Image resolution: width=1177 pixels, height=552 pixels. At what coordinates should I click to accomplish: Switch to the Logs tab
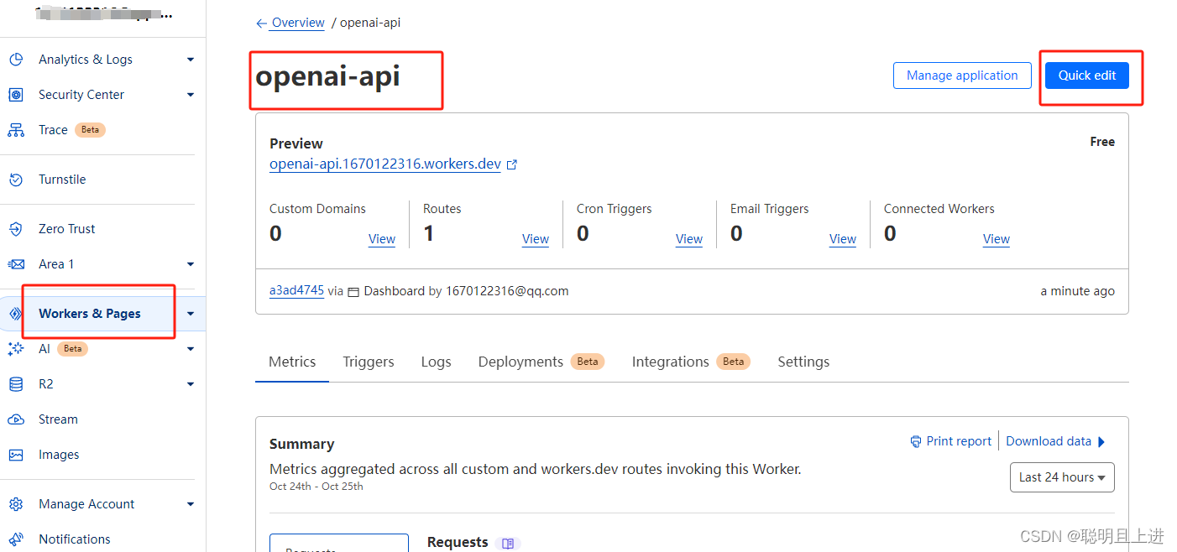436,362
